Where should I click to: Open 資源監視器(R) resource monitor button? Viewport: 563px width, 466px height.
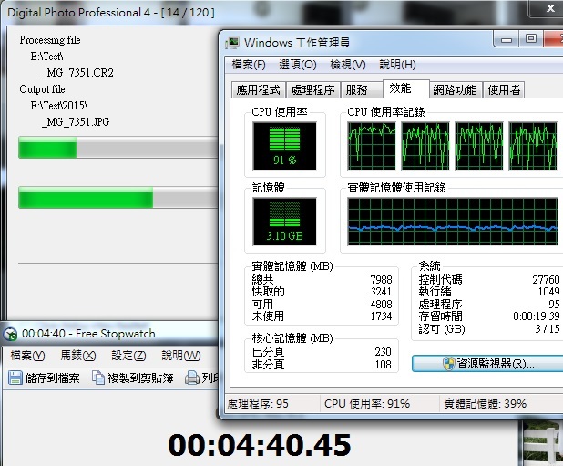click(x=487, y=364)
